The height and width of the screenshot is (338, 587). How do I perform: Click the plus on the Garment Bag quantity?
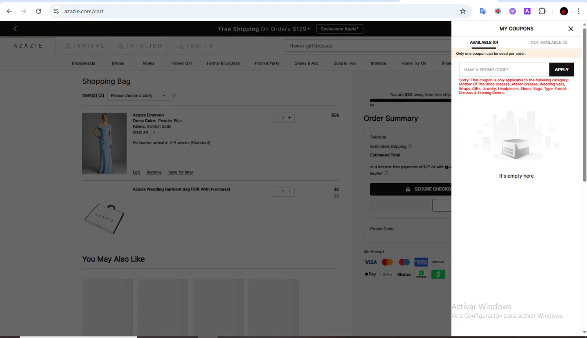[x=290, y=192]
